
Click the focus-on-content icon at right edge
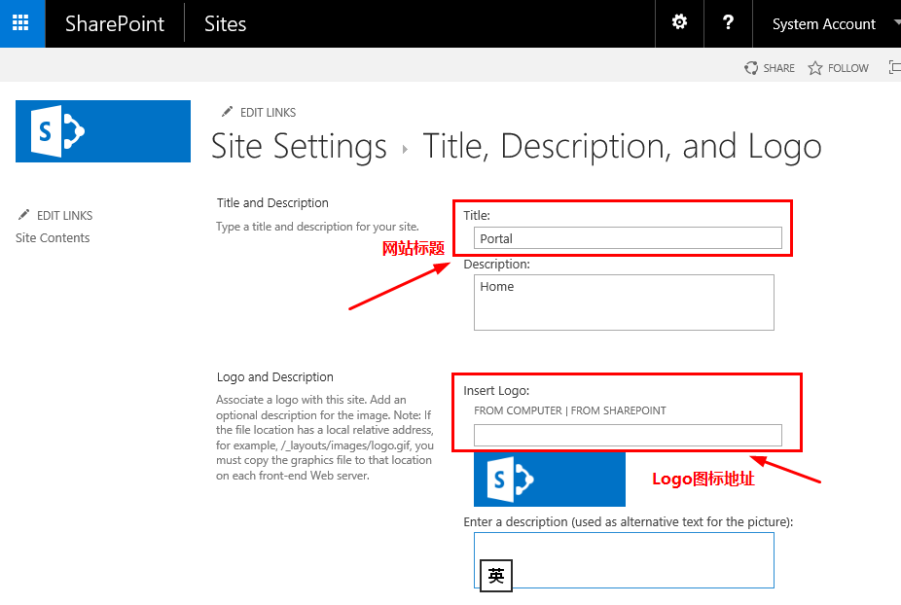click(895, 67)
